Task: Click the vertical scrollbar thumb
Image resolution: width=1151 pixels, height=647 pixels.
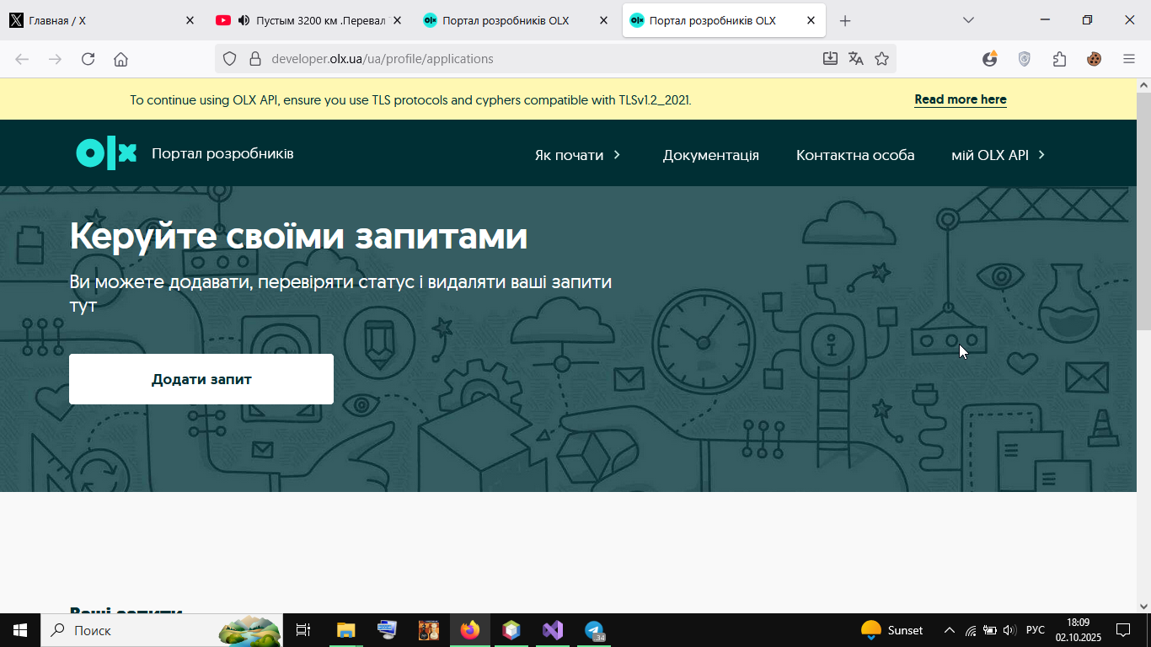Action: 1143,211
